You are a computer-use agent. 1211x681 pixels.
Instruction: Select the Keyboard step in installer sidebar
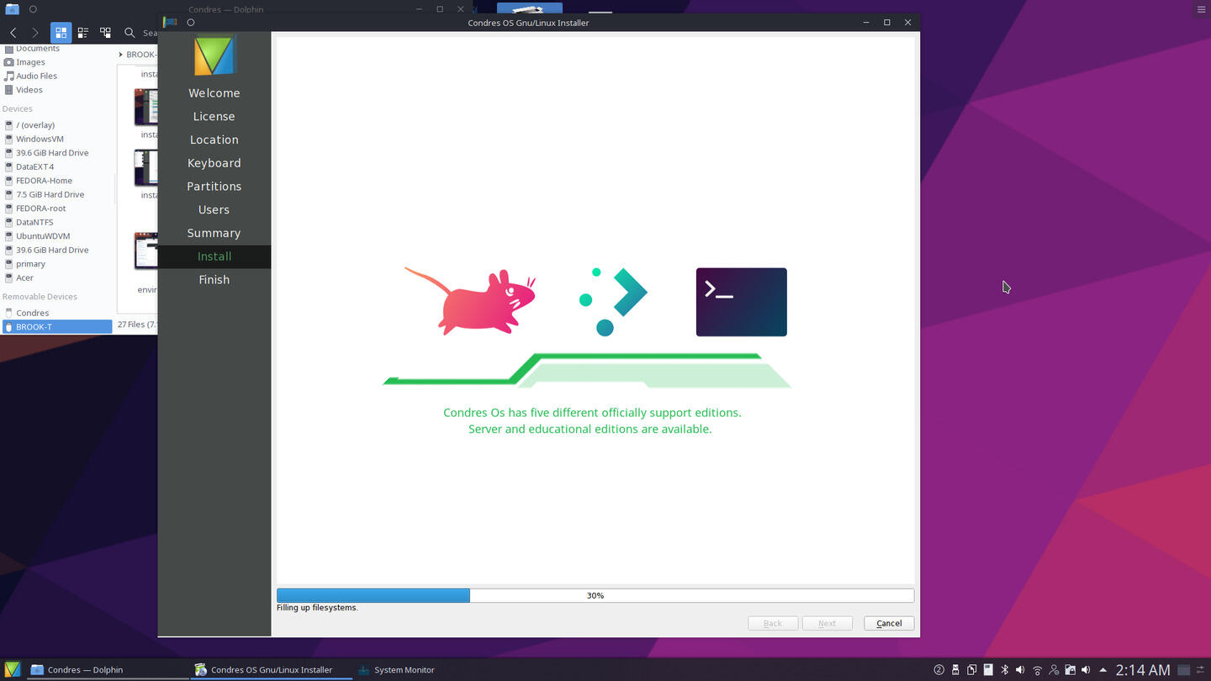coord(214,163)
